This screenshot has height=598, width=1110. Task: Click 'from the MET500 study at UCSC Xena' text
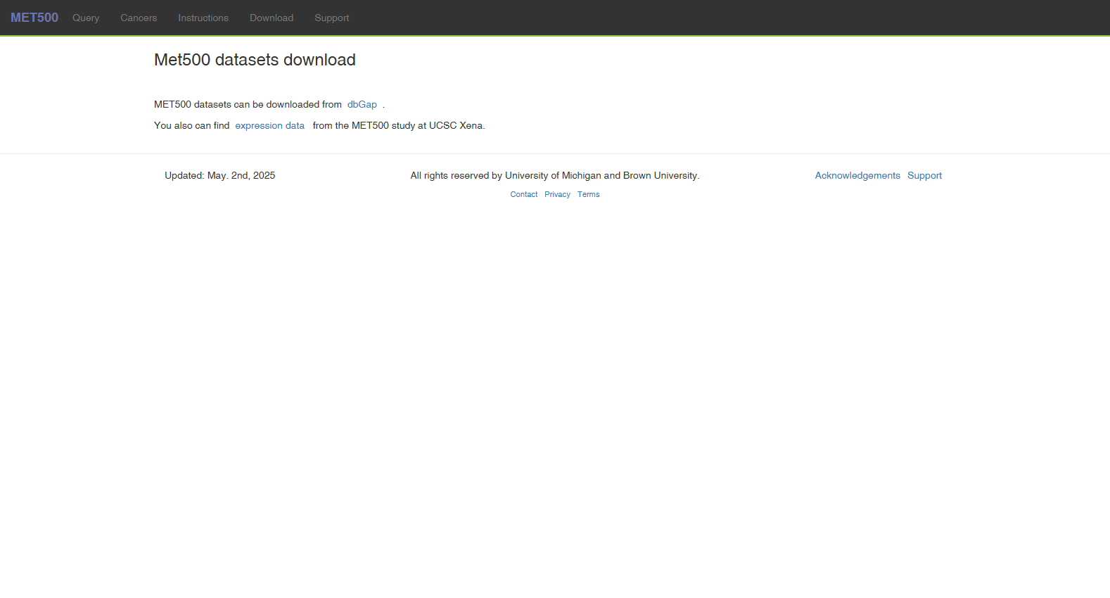click(x=399, y=125)
